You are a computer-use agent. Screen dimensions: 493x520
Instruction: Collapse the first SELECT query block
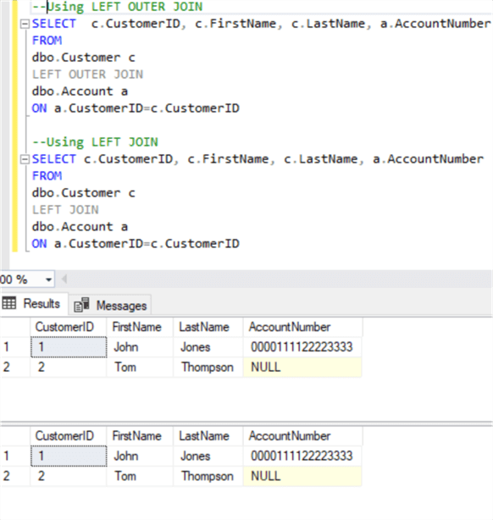(25, 25)
